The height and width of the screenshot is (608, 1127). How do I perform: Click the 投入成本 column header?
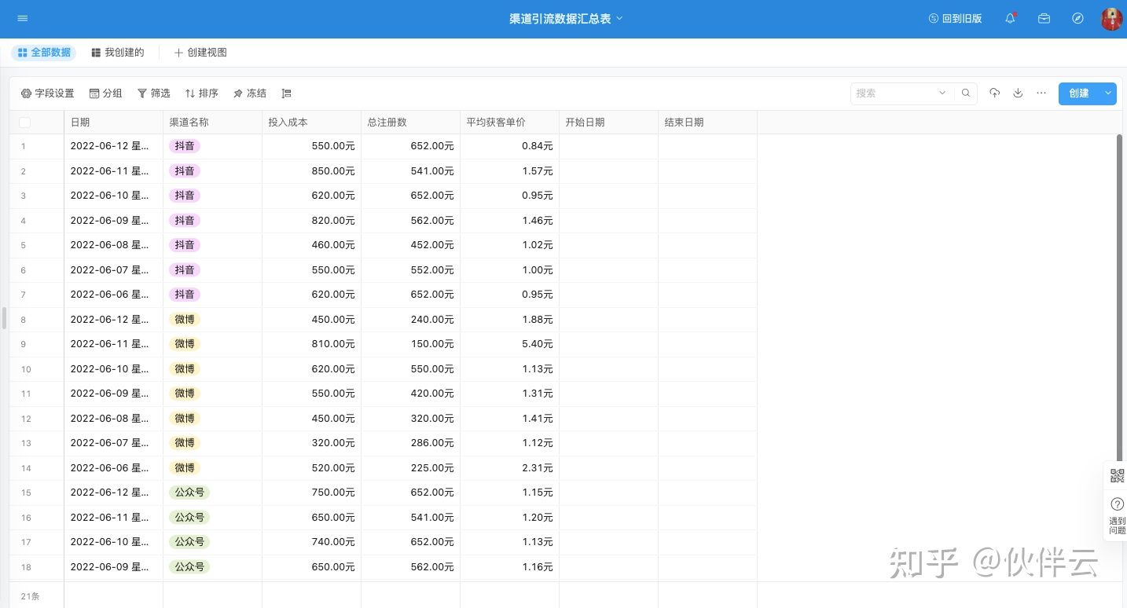[311, 123]
